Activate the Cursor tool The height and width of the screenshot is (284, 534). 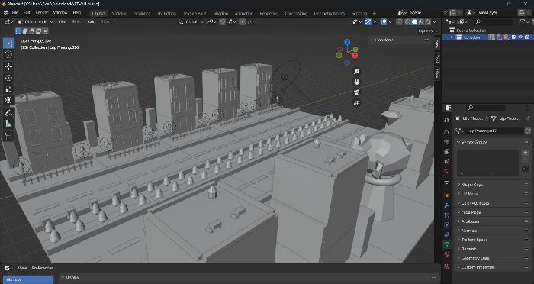pos(8,54)
